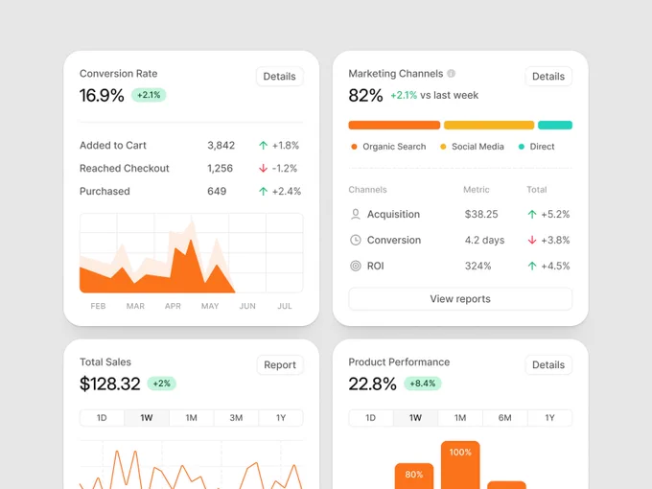Select 1W range in Total Sales
This screenshot has height=489, width=652.
(147, 418)
